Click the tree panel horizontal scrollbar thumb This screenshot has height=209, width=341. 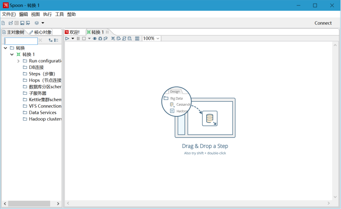click(x=29, y=204)
